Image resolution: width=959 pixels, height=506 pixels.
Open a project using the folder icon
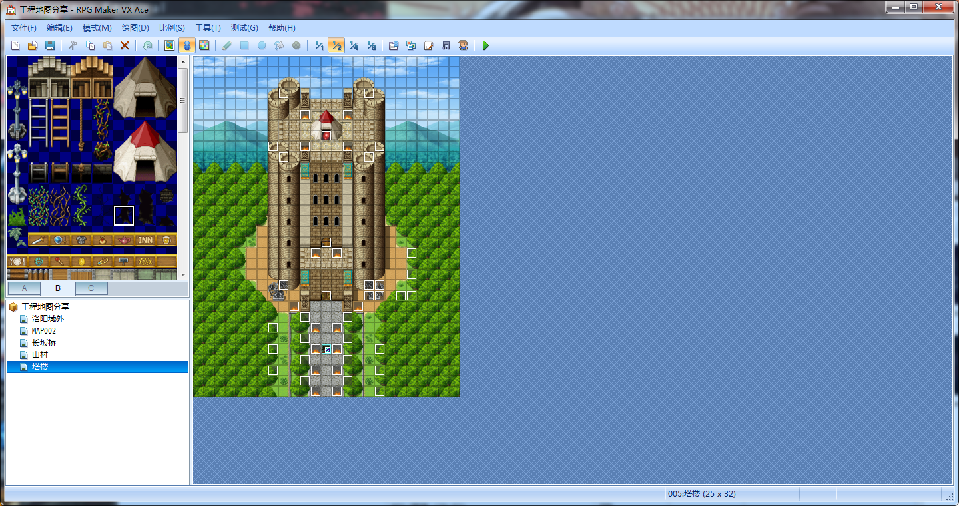click(x=32, y=45)
